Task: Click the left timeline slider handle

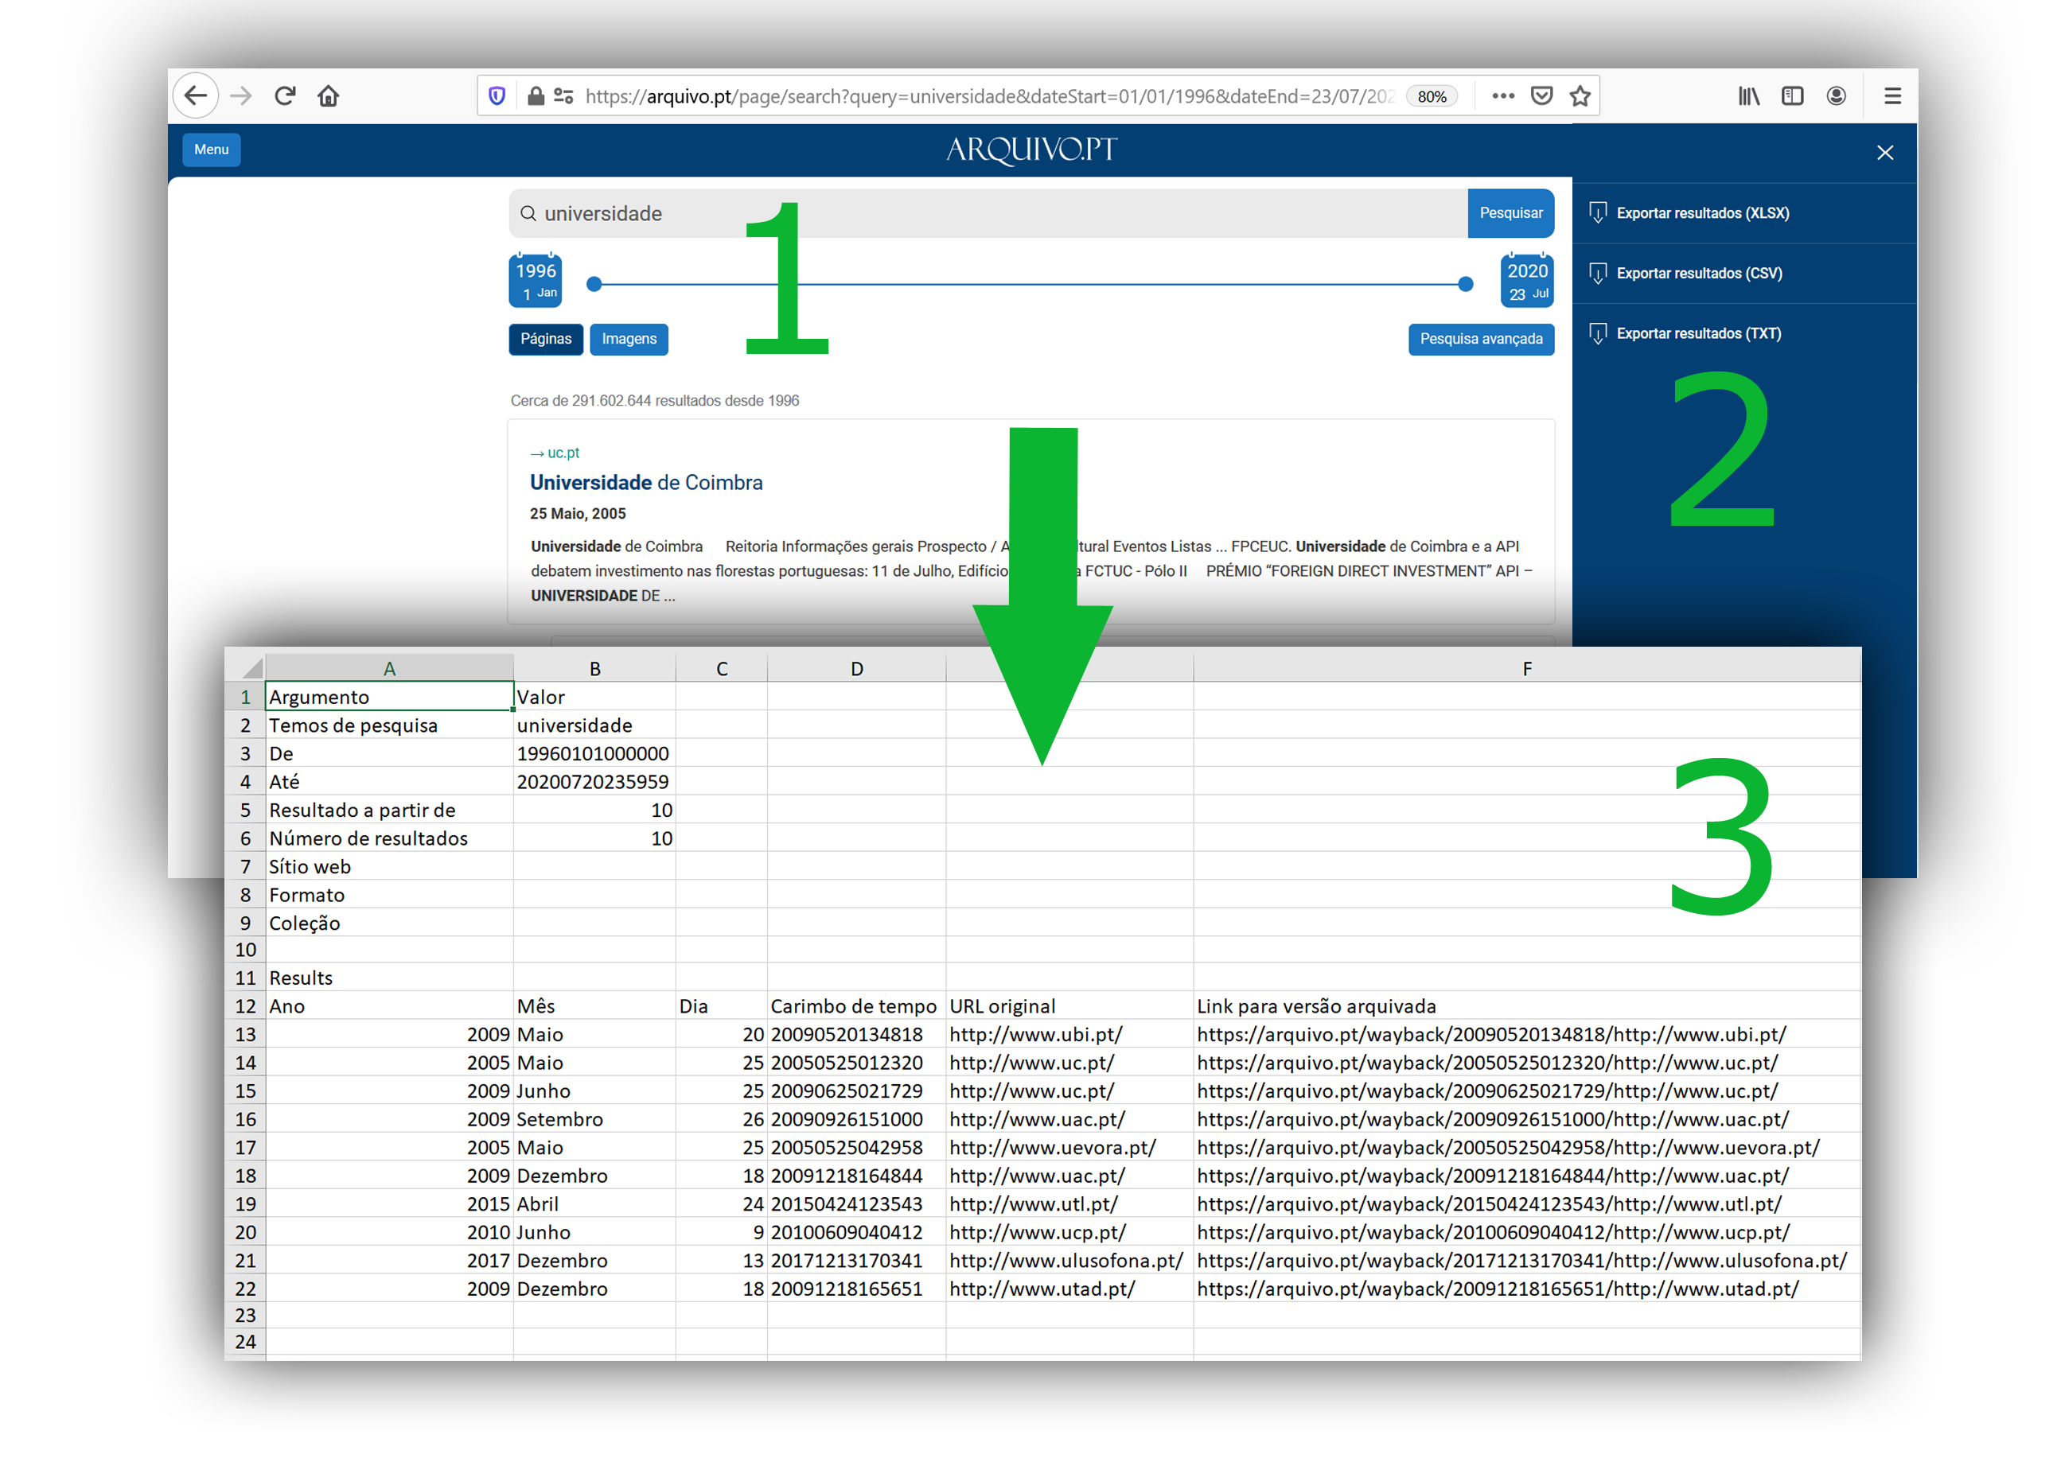Action: (594, 284)
